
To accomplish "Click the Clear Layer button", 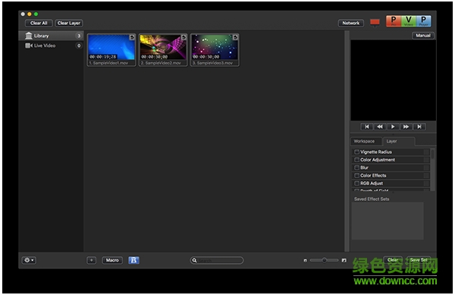I will (x=69, y=24).
